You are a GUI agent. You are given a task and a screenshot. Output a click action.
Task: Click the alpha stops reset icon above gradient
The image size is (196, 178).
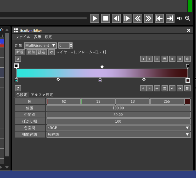[x=18, y=59]
